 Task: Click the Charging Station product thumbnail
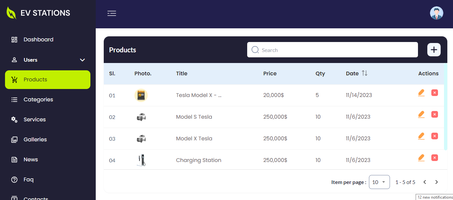click(x=141, y=160)
